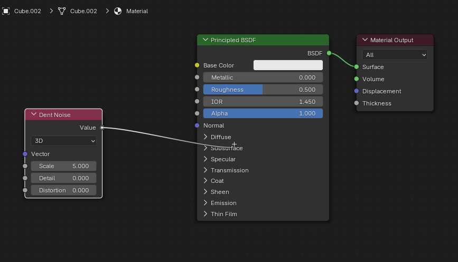Screen dimensions: 458x262
Task: Click the Metallic value slider
Action: point(263,77)
